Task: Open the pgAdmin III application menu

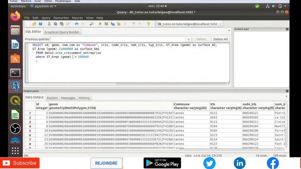Action: tap(43, 6)
